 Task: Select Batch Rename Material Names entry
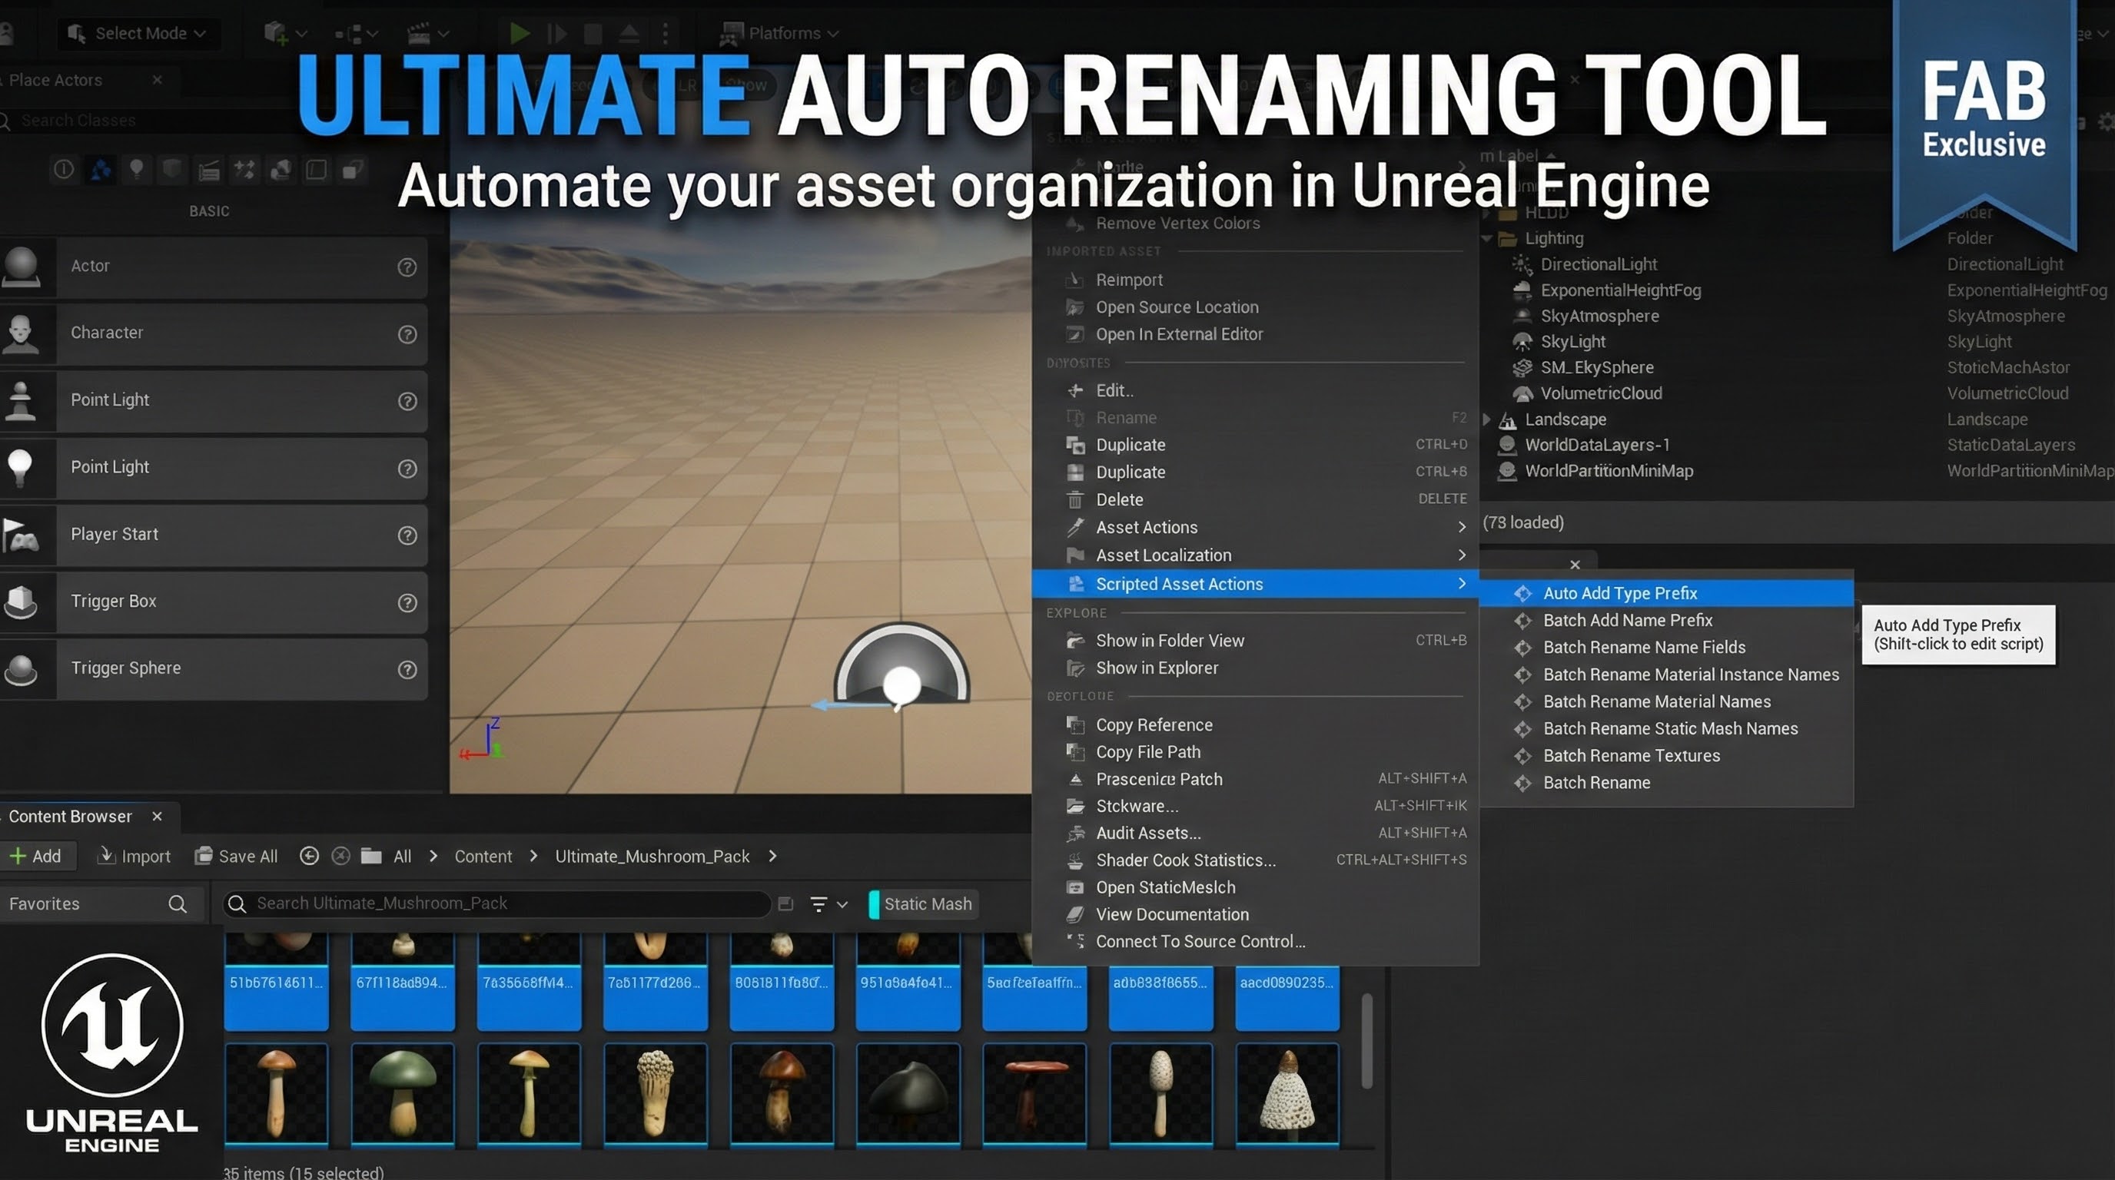coord(1666,701)
